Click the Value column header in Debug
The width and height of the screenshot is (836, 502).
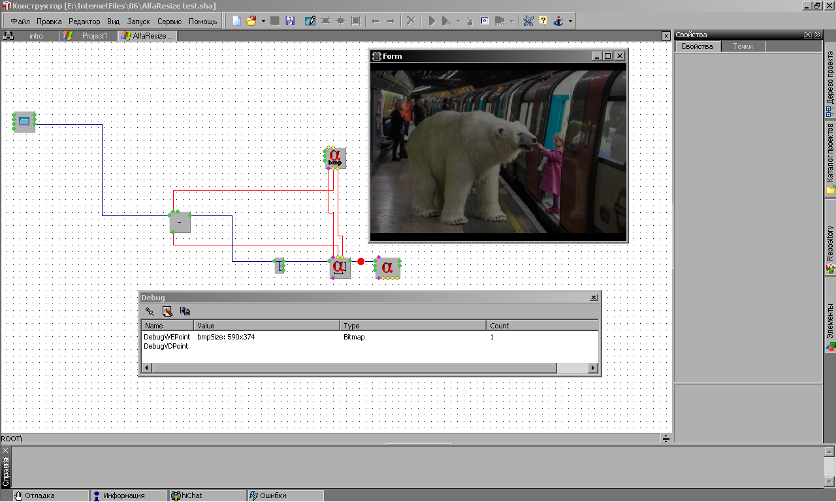(266, 325)
